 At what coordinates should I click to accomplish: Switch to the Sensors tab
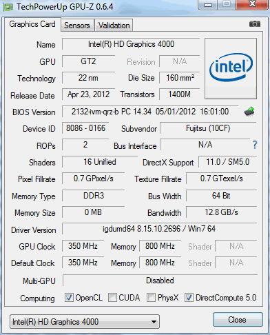point(77,26)
